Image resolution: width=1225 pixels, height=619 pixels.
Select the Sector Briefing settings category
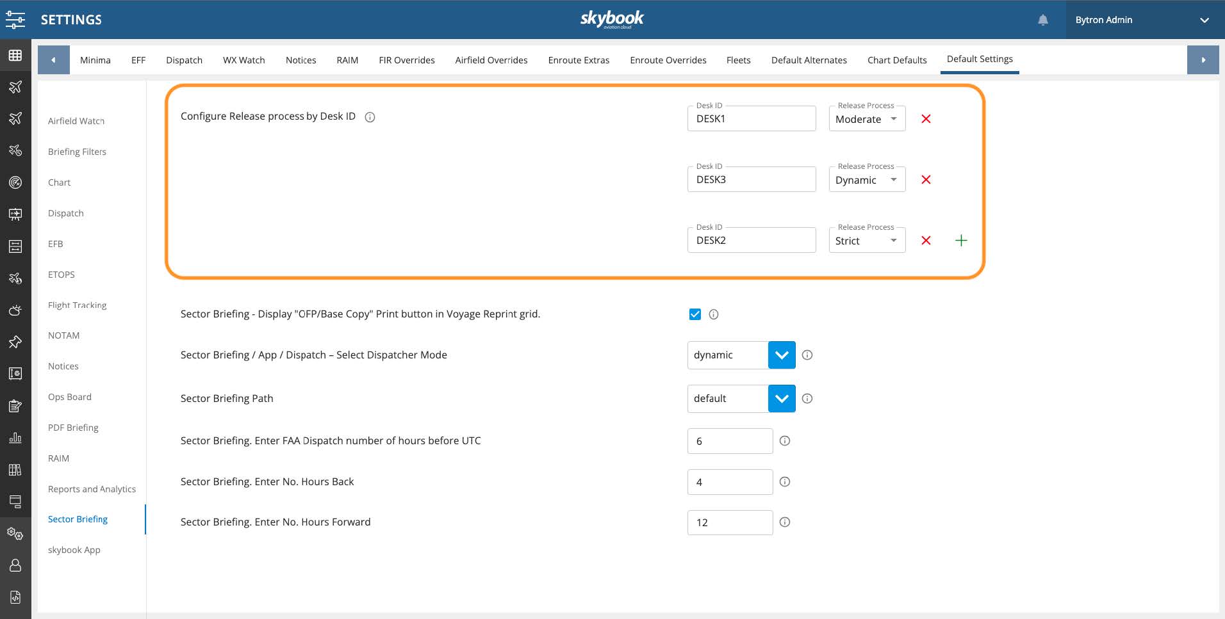pos(78,519)
